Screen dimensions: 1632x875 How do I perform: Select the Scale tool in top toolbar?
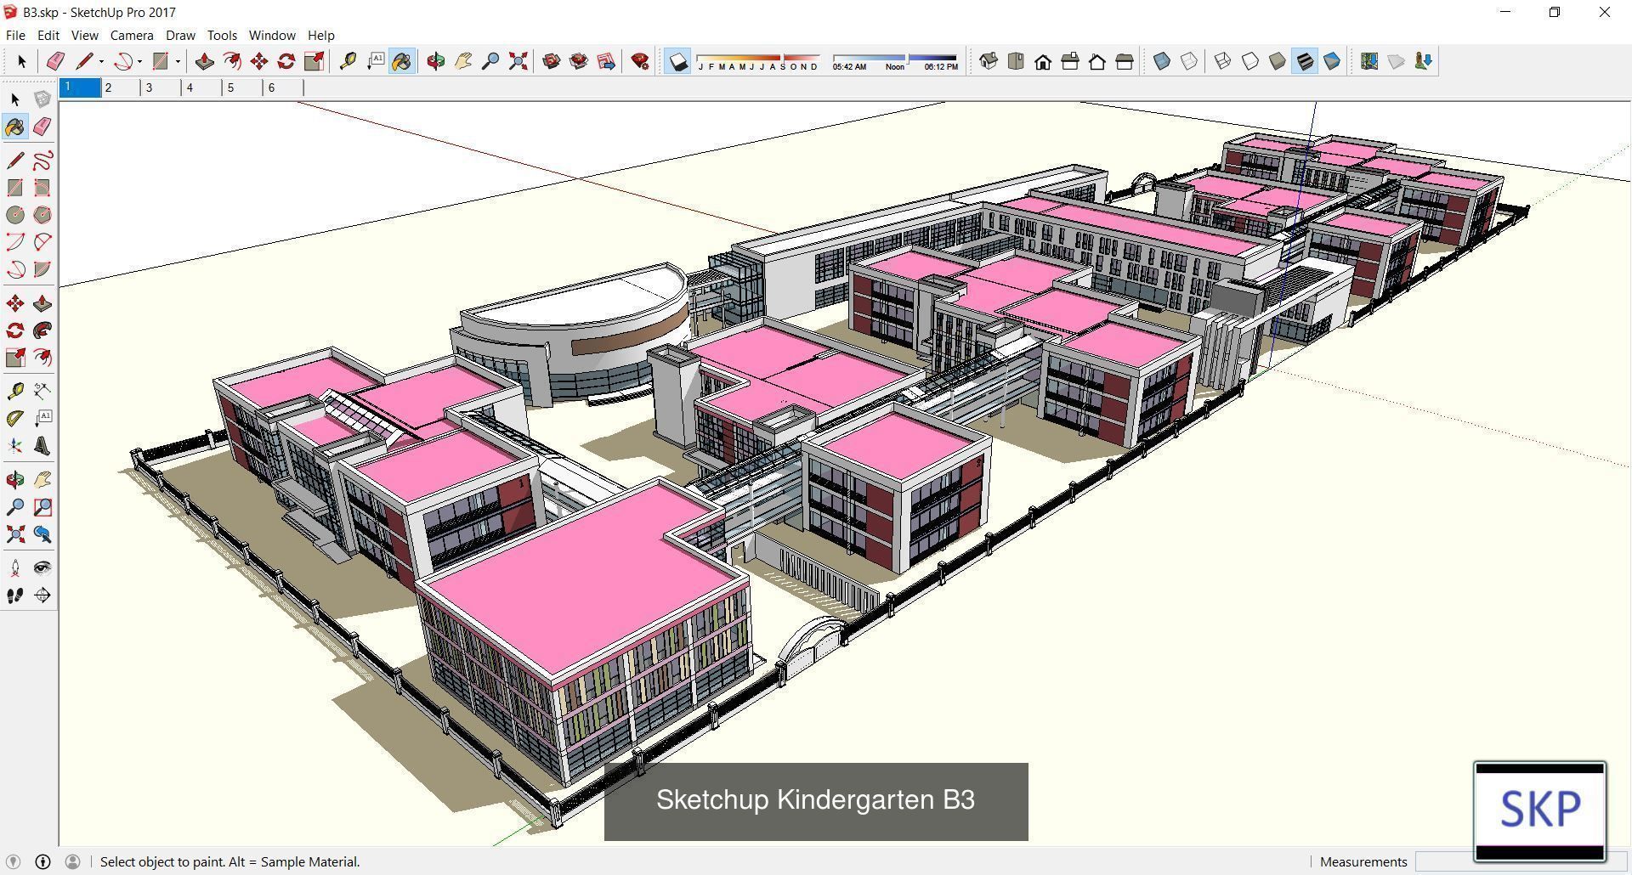coord(314,61)
